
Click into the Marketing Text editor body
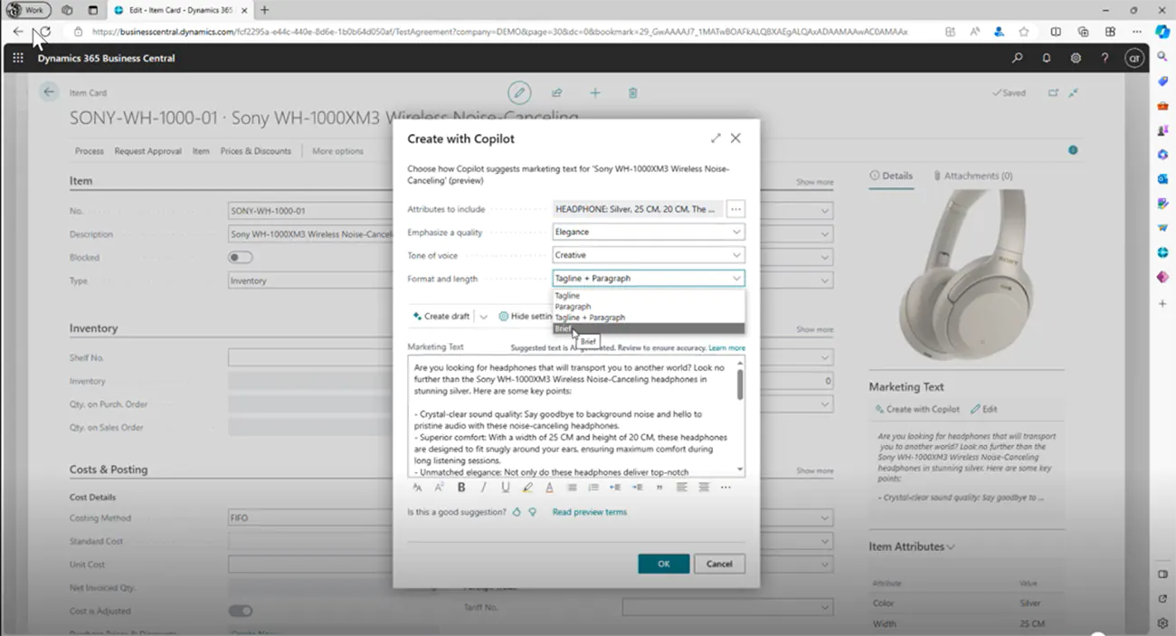tap(572, 416)
